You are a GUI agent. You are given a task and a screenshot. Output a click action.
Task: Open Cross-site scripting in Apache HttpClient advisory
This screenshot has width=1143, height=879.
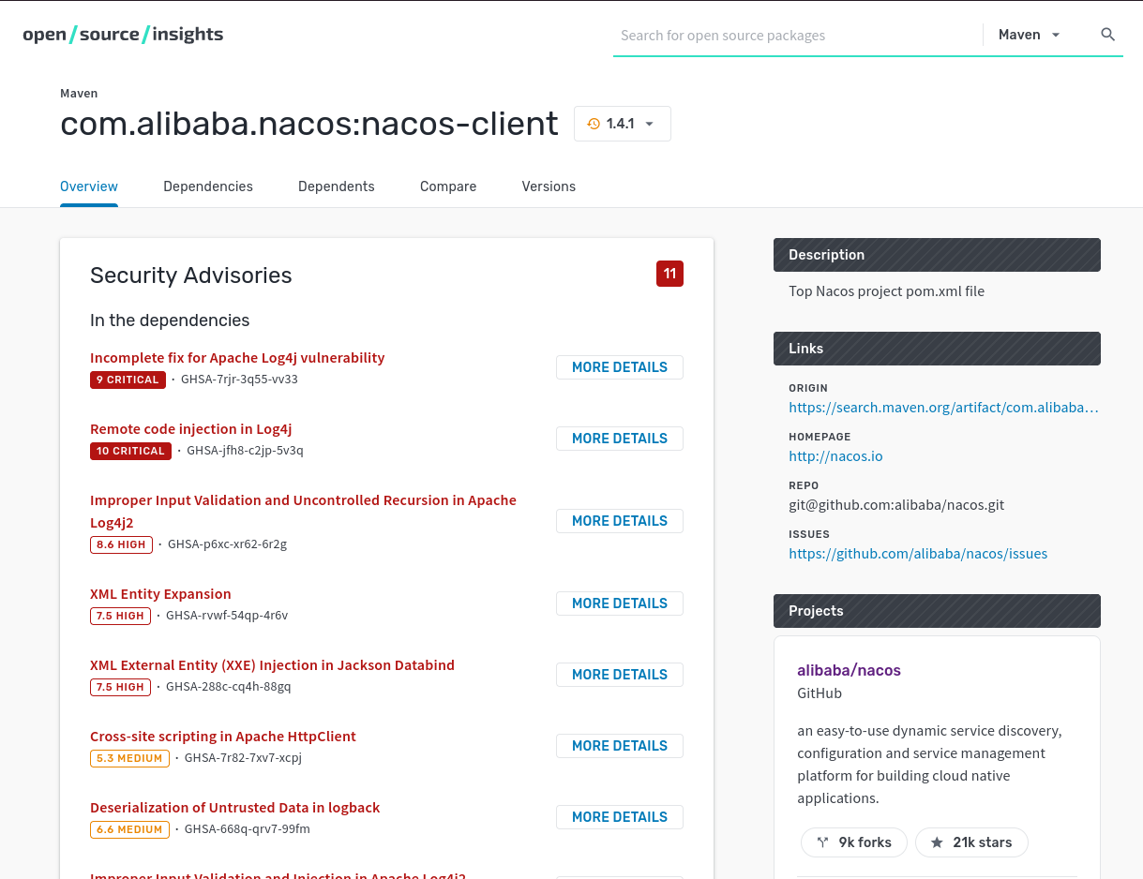pos(223,736)
